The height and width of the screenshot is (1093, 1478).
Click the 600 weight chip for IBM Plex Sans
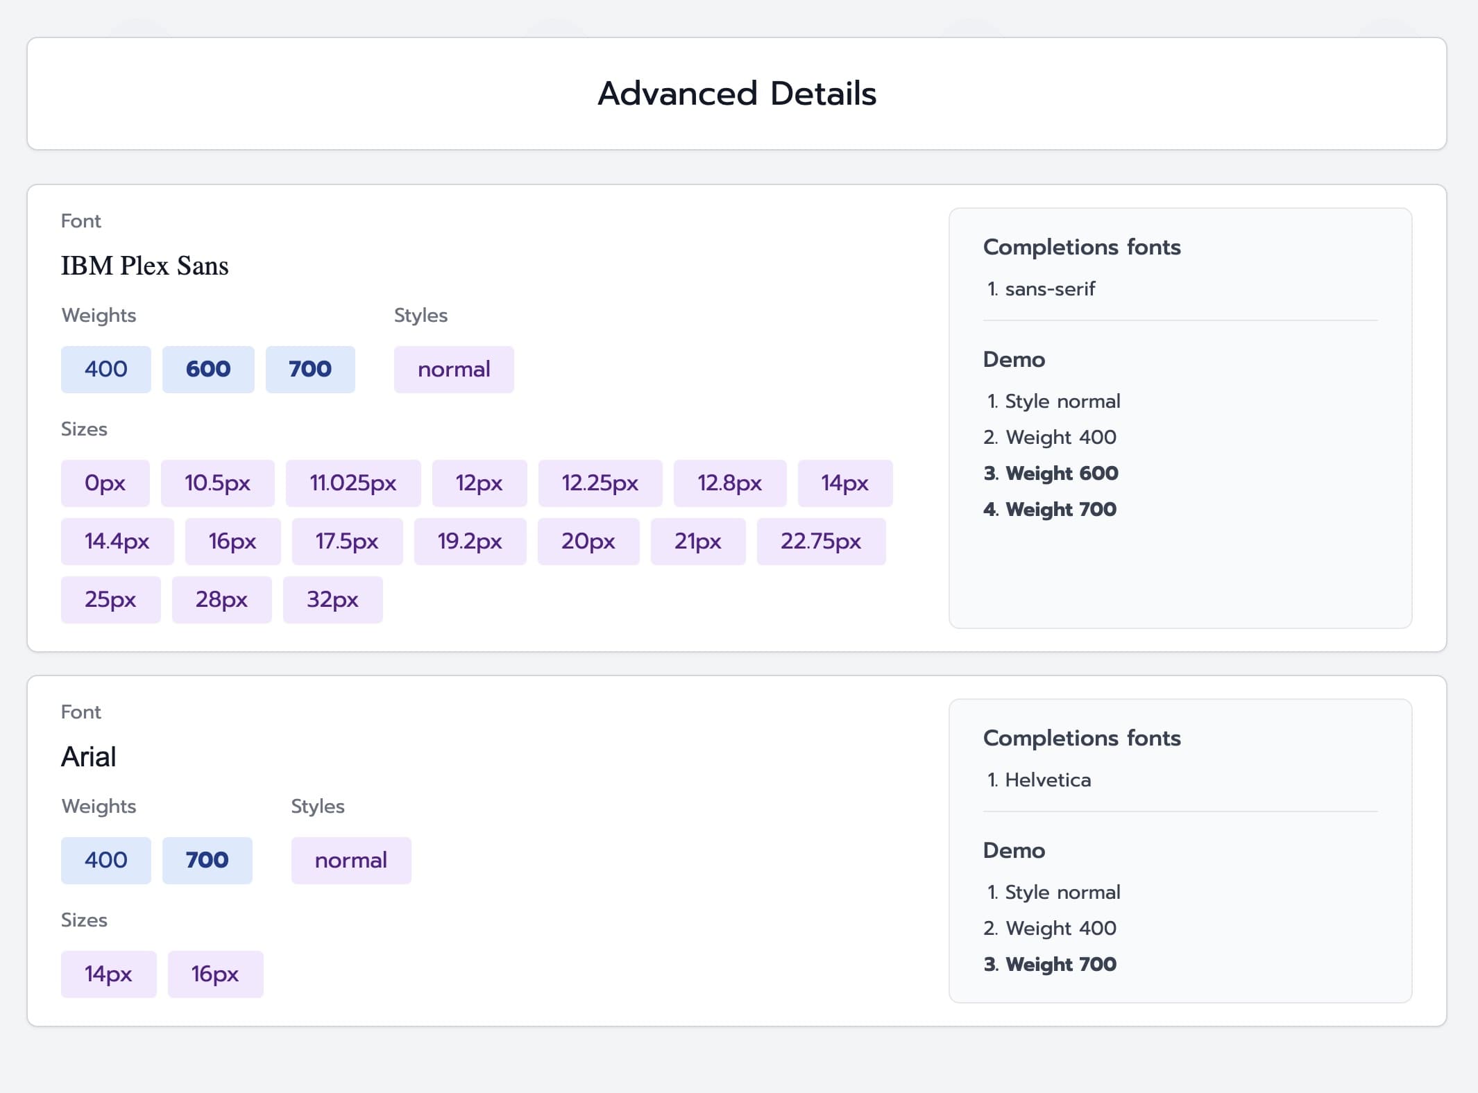click(x=208, y=369)
